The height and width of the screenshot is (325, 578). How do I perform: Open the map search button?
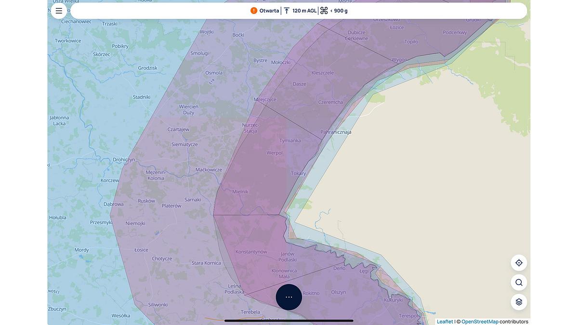519,283
